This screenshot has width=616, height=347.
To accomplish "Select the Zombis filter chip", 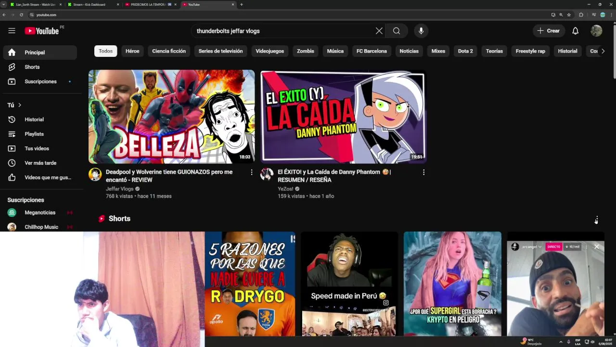I will 305,51.
